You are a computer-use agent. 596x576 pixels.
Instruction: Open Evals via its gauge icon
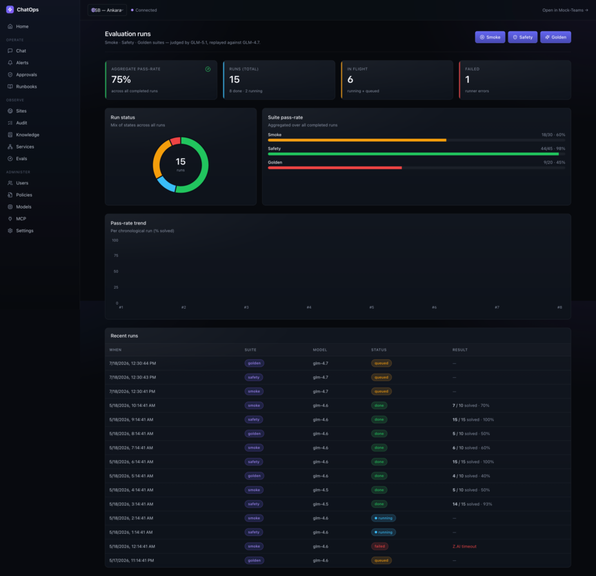[x=10, y=158]
